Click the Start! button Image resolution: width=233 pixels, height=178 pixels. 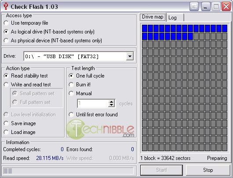[161, 170]
